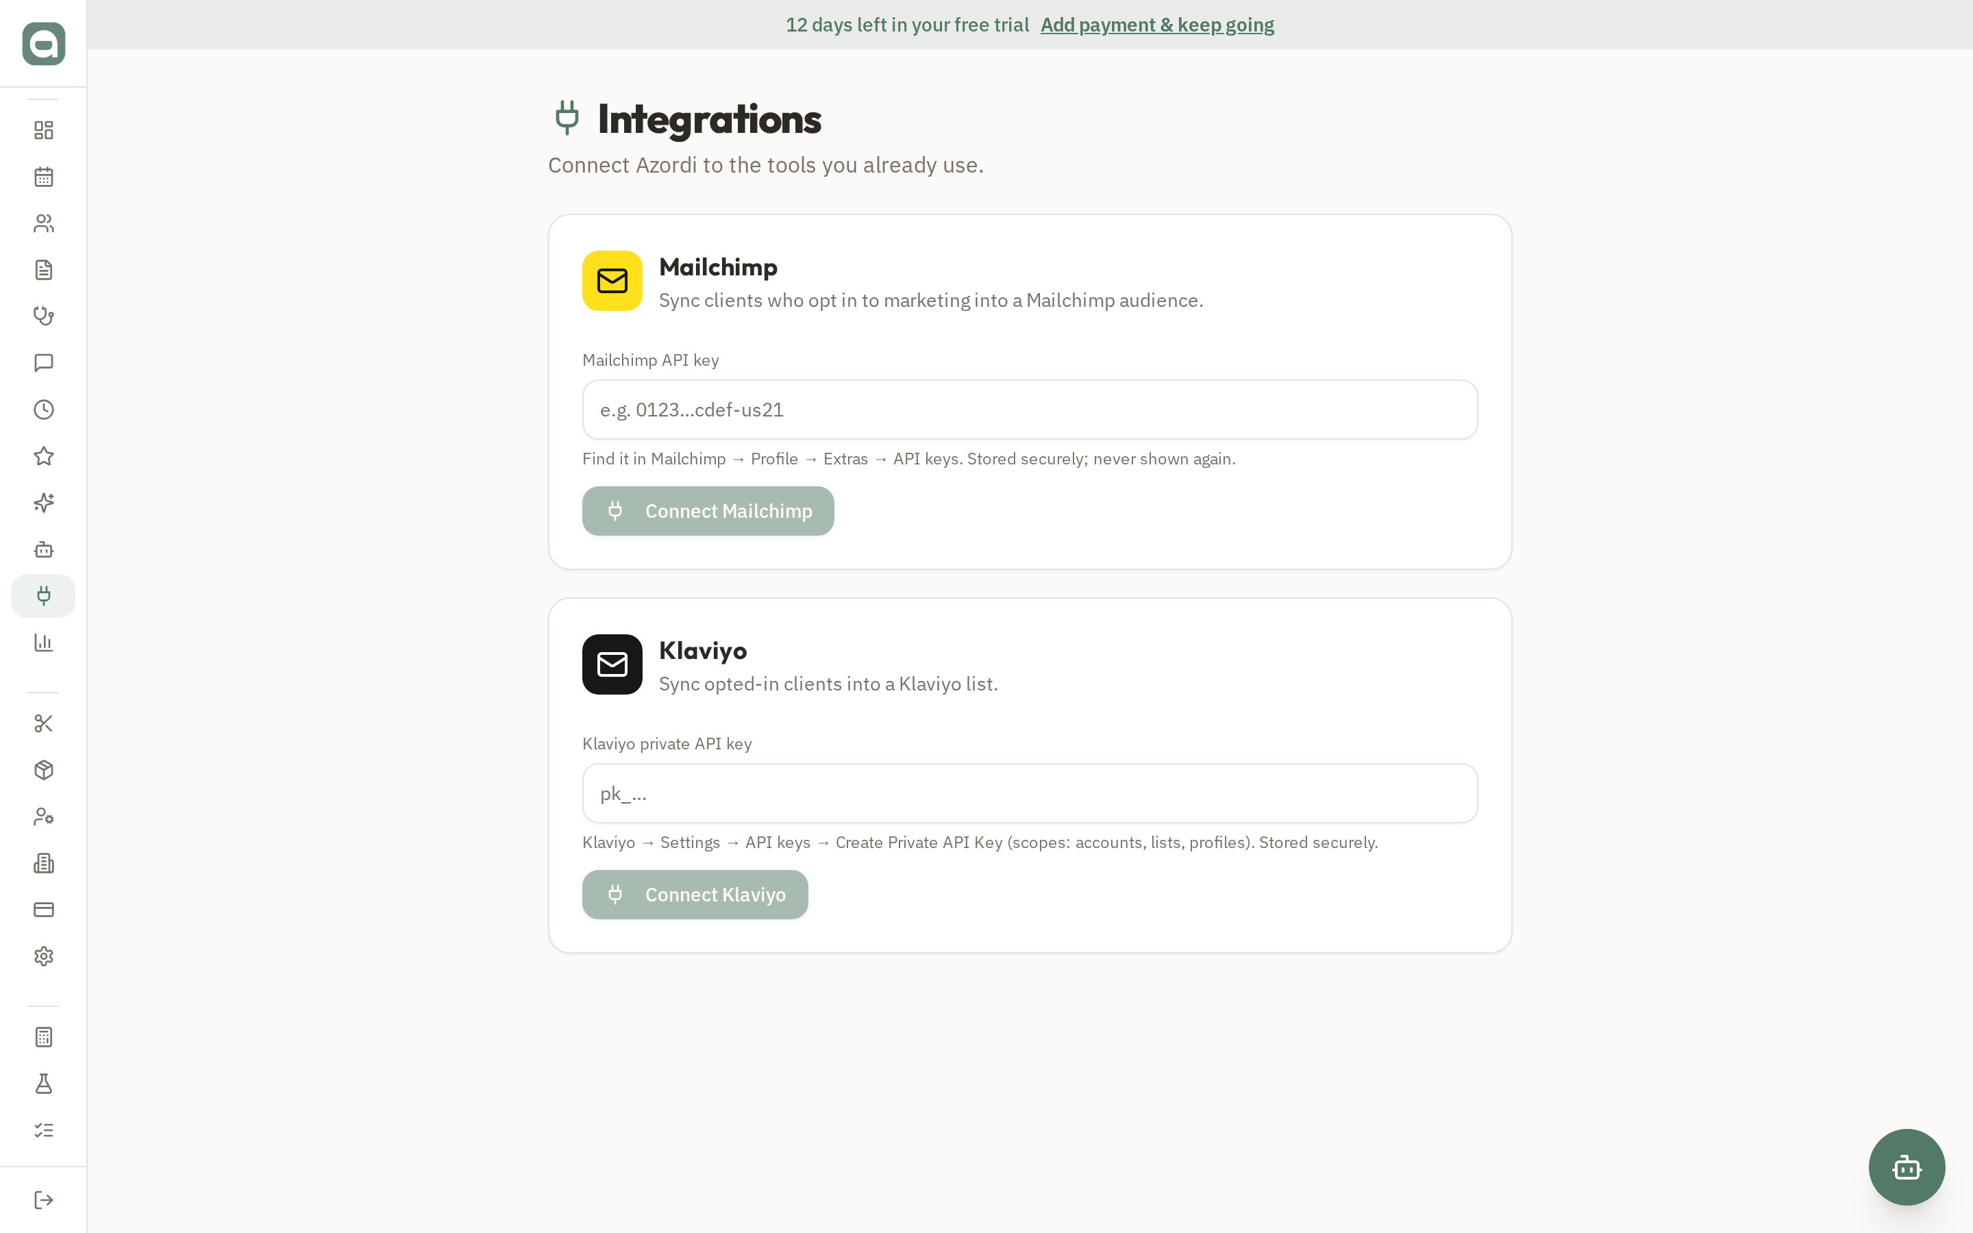Viewport: 1973px width, 1233px height.
Task: Open the package box icon
Action: click(x=43, y=770)
